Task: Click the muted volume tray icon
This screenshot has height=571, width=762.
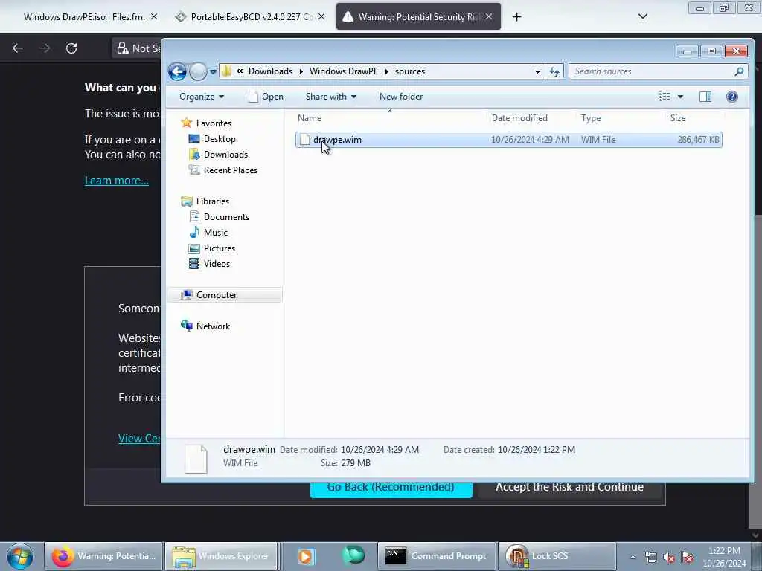Action: [669, 558]
